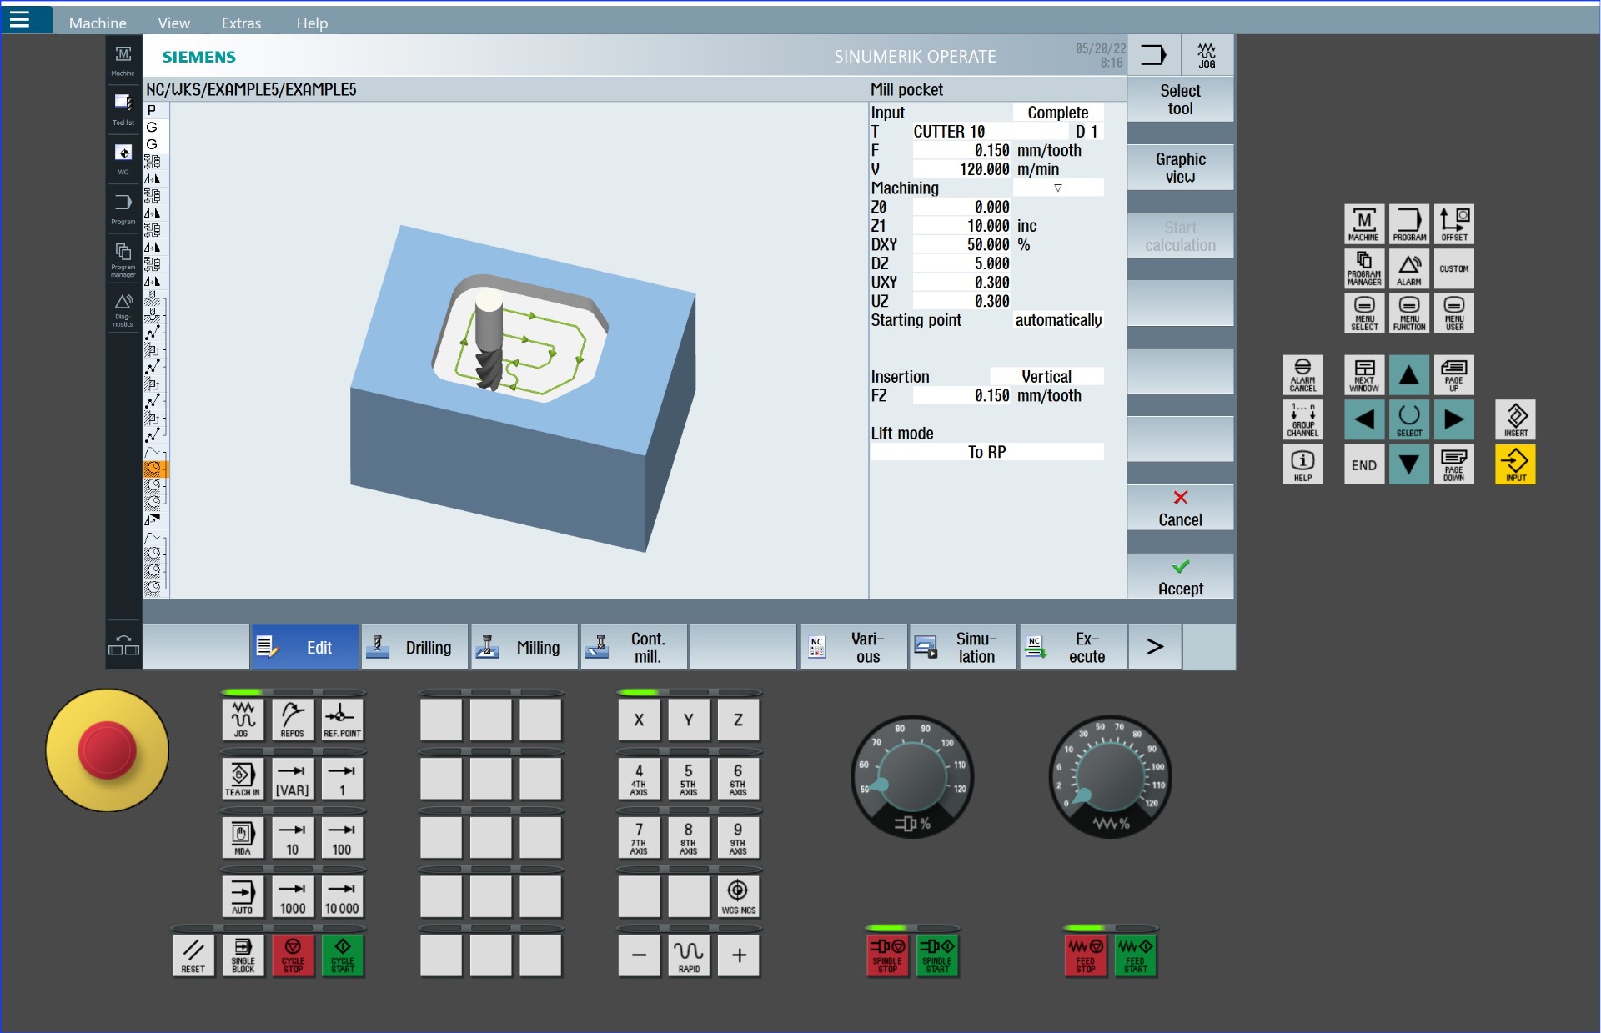Image resolution: width=1601 pixels, height=1033 pixels.
Task: Select the highlighted orange program step row
Action: (156, 469)
